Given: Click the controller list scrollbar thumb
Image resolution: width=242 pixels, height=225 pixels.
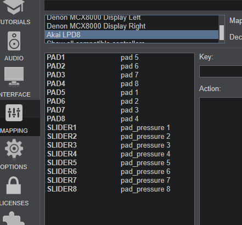Looking at the screenshot, I should (222, 32).
